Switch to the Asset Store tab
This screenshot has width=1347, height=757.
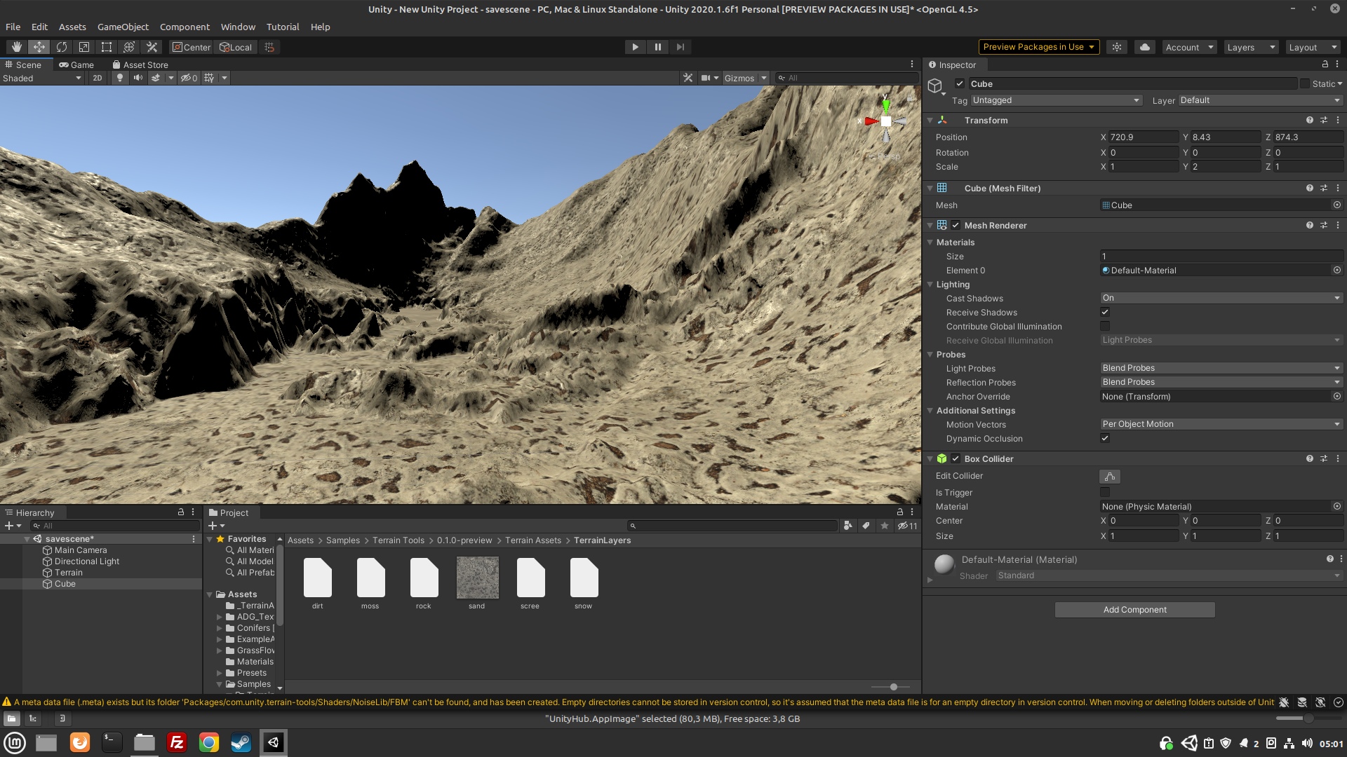[x=140, y=64]
